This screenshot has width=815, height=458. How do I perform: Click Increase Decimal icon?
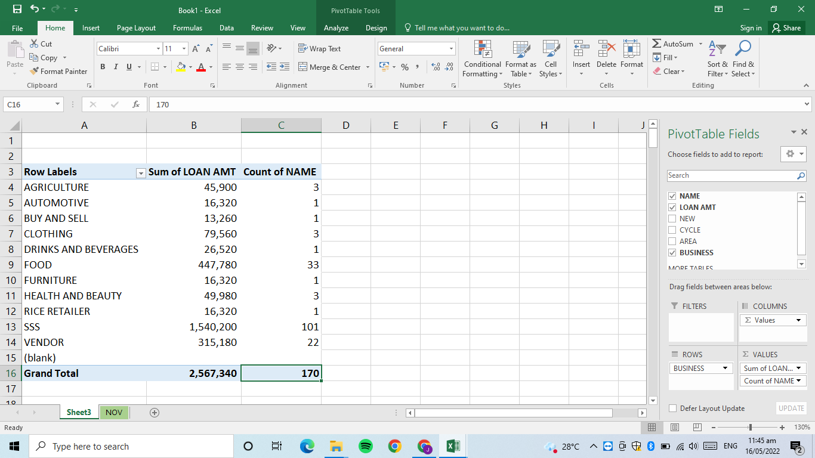(436, 67)
